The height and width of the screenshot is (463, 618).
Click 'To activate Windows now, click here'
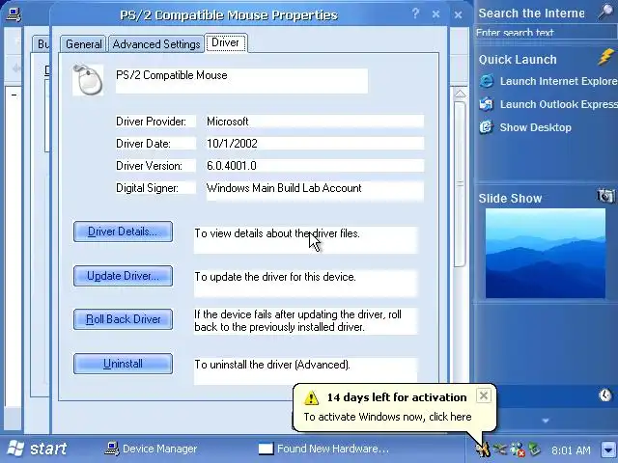point(387,417)
